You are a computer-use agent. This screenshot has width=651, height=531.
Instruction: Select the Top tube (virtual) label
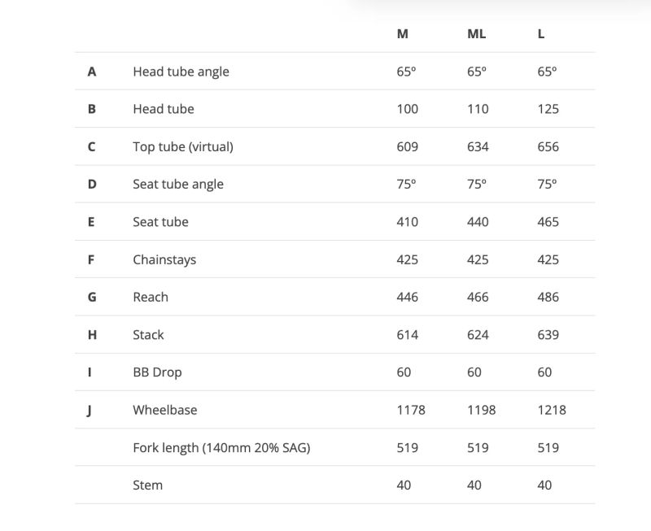pos(183,147)
